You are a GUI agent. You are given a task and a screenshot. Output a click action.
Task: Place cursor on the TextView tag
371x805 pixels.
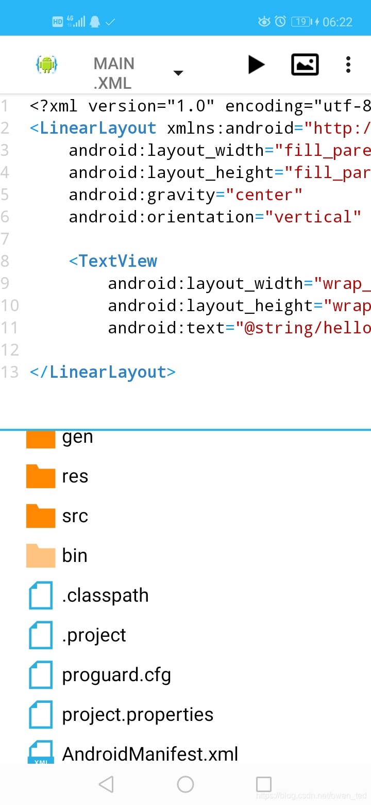click(113, 261)
